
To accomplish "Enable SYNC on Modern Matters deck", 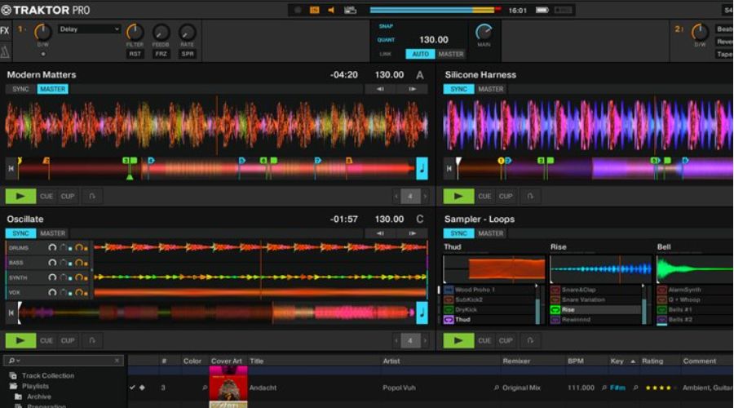I will (20, 89).
